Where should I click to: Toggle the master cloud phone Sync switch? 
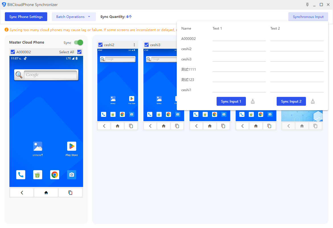[x=78, y=42]
